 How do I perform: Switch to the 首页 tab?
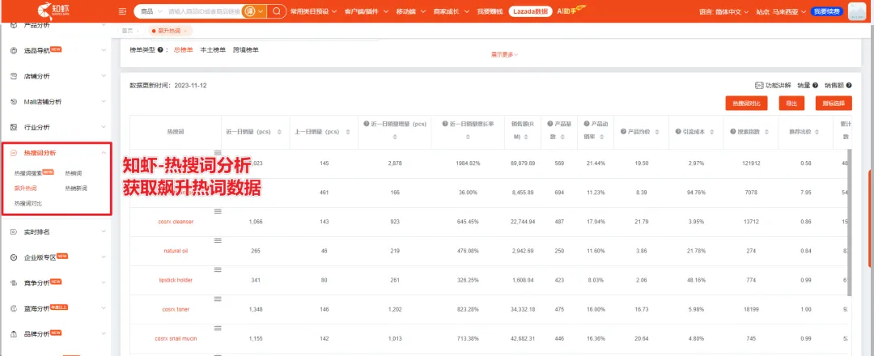(x=128, y=32)
